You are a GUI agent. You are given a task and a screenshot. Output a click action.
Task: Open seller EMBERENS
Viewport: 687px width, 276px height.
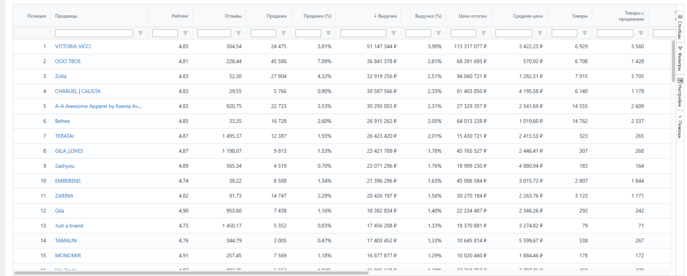(68, 181)
